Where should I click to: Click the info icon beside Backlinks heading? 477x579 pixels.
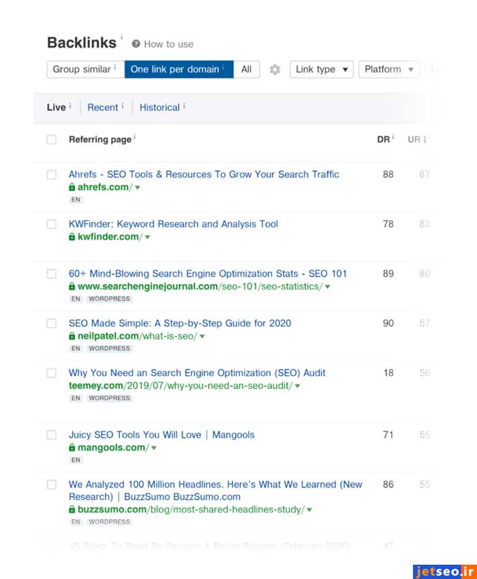122,37
